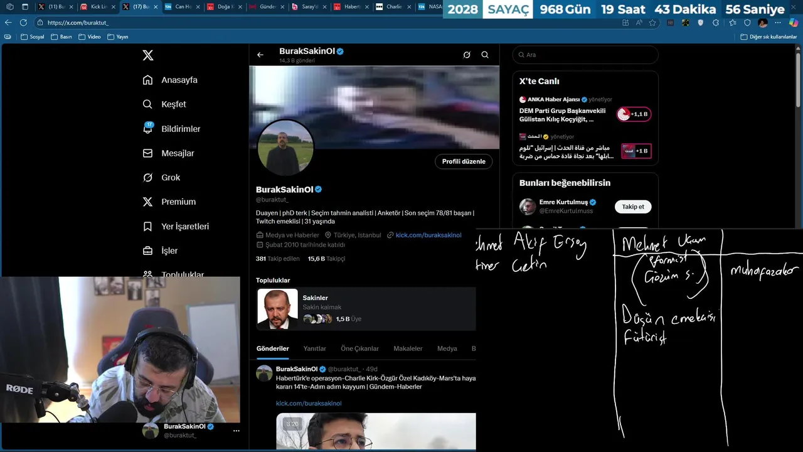Click the browser address bar URL
The image size is (803, 452).
pyautogui.click(x=78, y=23)
